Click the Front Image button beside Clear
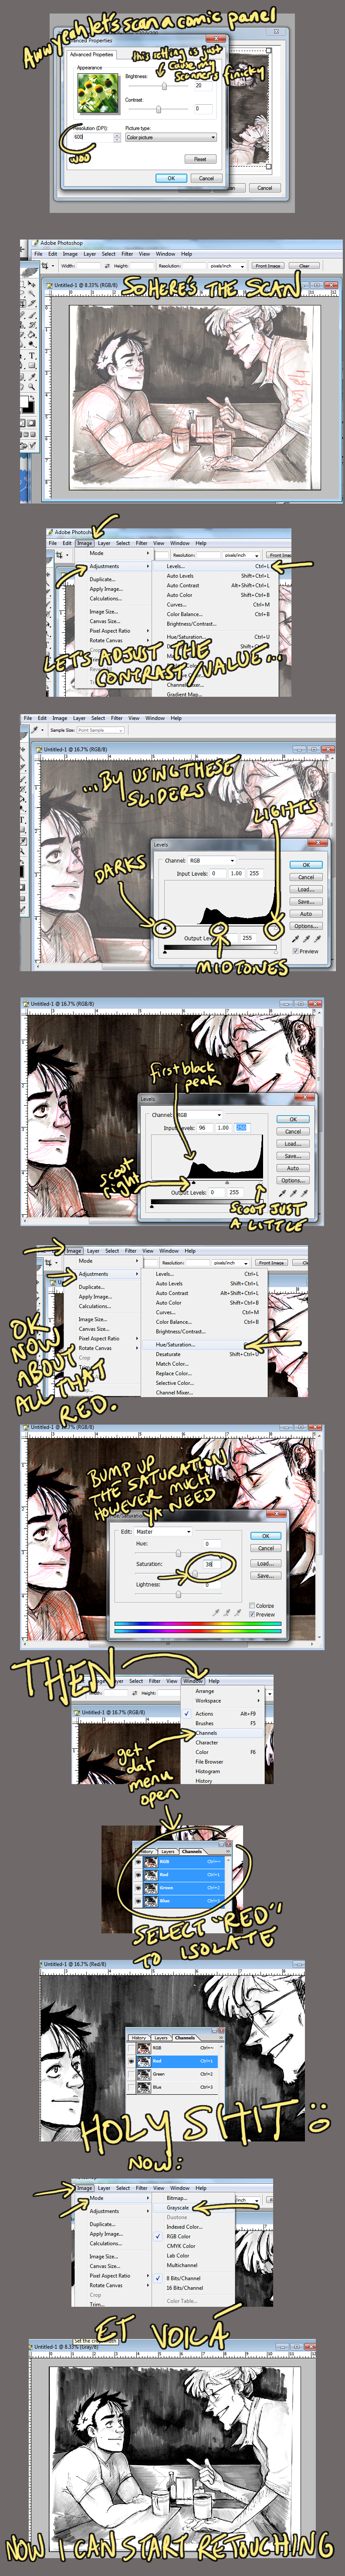Image resolution: width=345 pixels, height=2576 pixels. point(267,266)
